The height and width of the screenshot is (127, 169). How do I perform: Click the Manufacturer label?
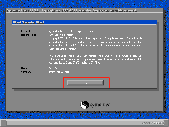pos(29,35)
